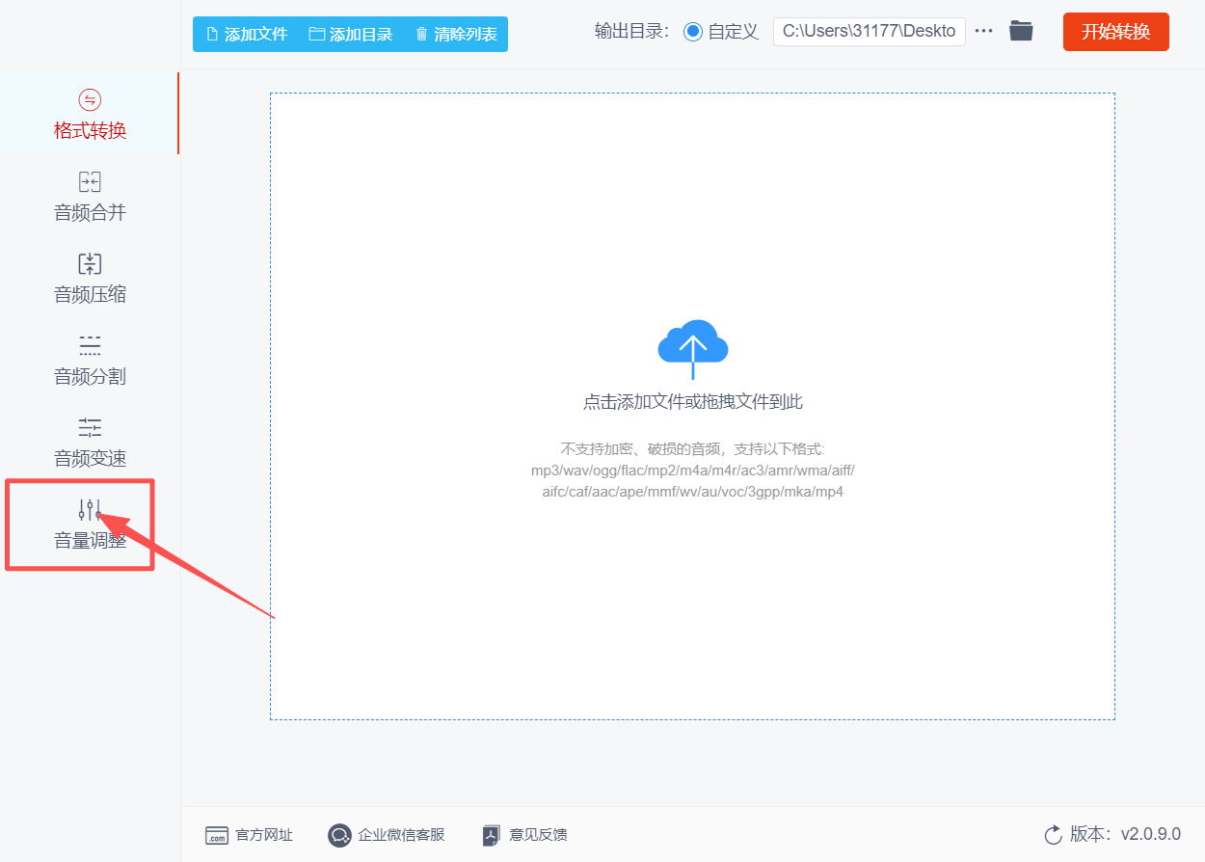The height and width of the screenshot is (862, 1205).
Task: Click the 版本 v2.0.9.0 version text
Action: pyautogui.click(x=1125, y=834)
